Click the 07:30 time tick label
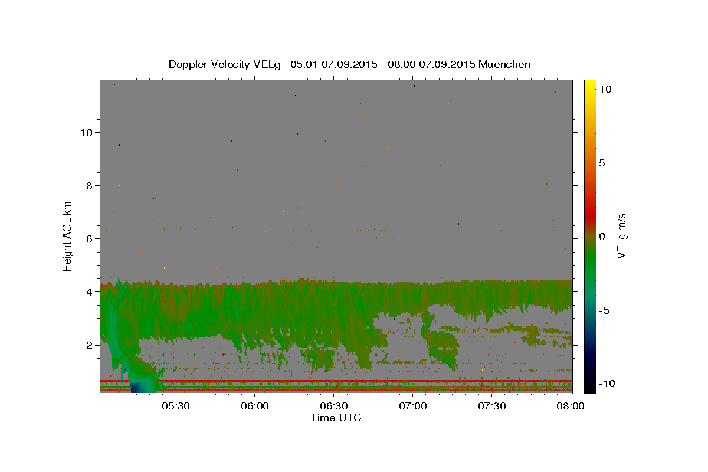708x472 pixels. [492, 406]
